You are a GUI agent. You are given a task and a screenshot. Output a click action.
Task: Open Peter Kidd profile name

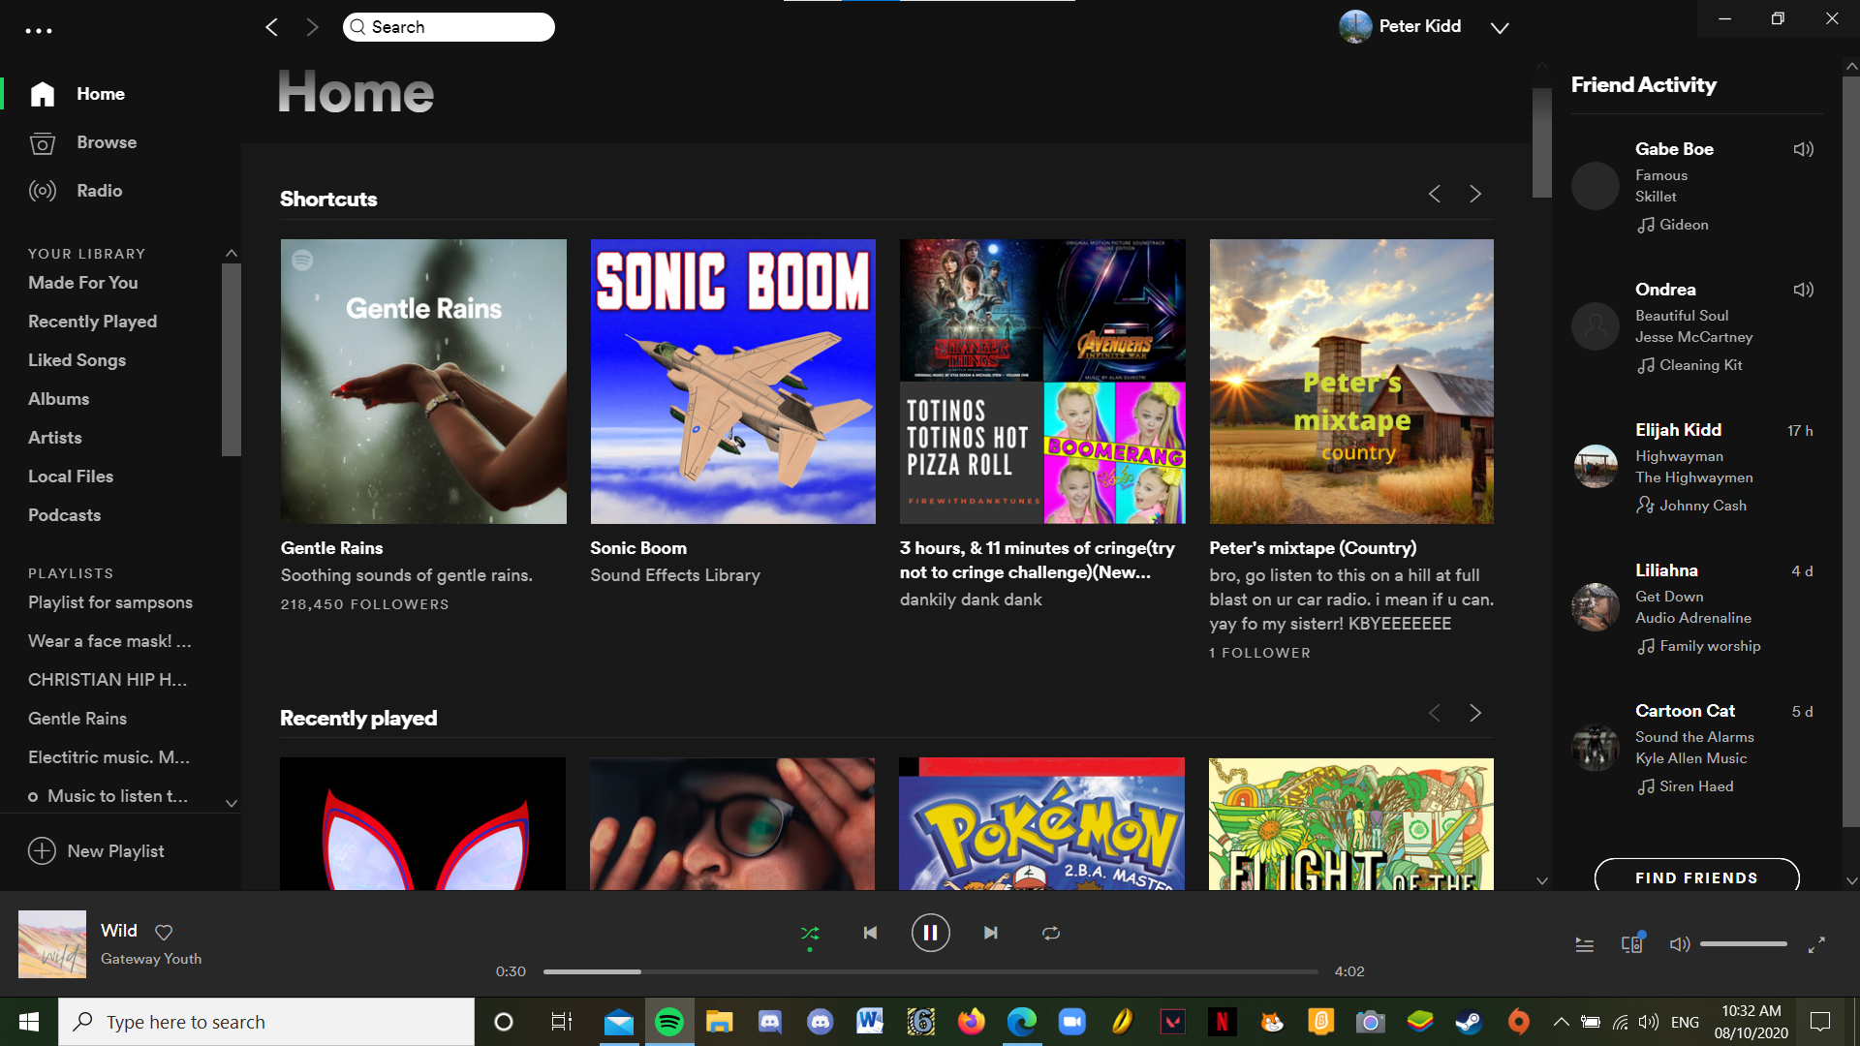pyautogui.click(x=1419, y=26)
